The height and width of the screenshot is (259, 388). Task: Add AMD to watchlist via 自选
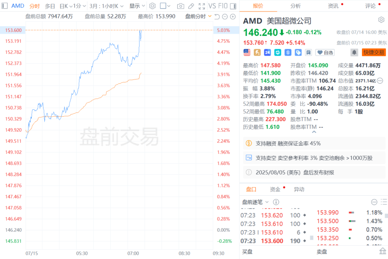[x=325, y=53]
